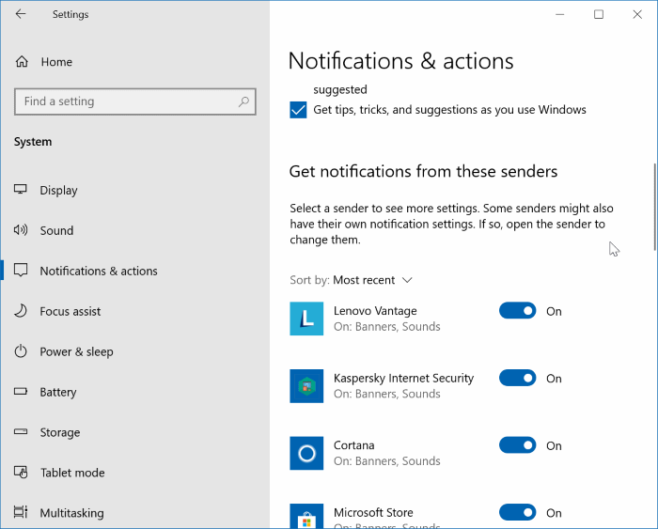Open the Cortana circle icon
658x529 pixels.
(x=306, y=453)
